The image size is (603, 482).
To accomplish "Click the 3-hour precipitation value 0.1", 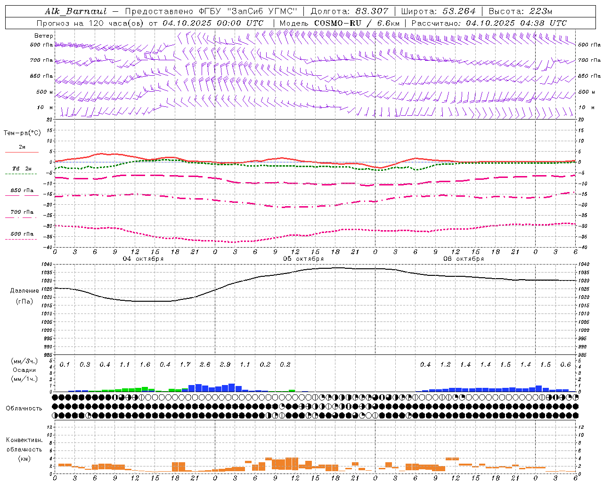I will (65, 365).
